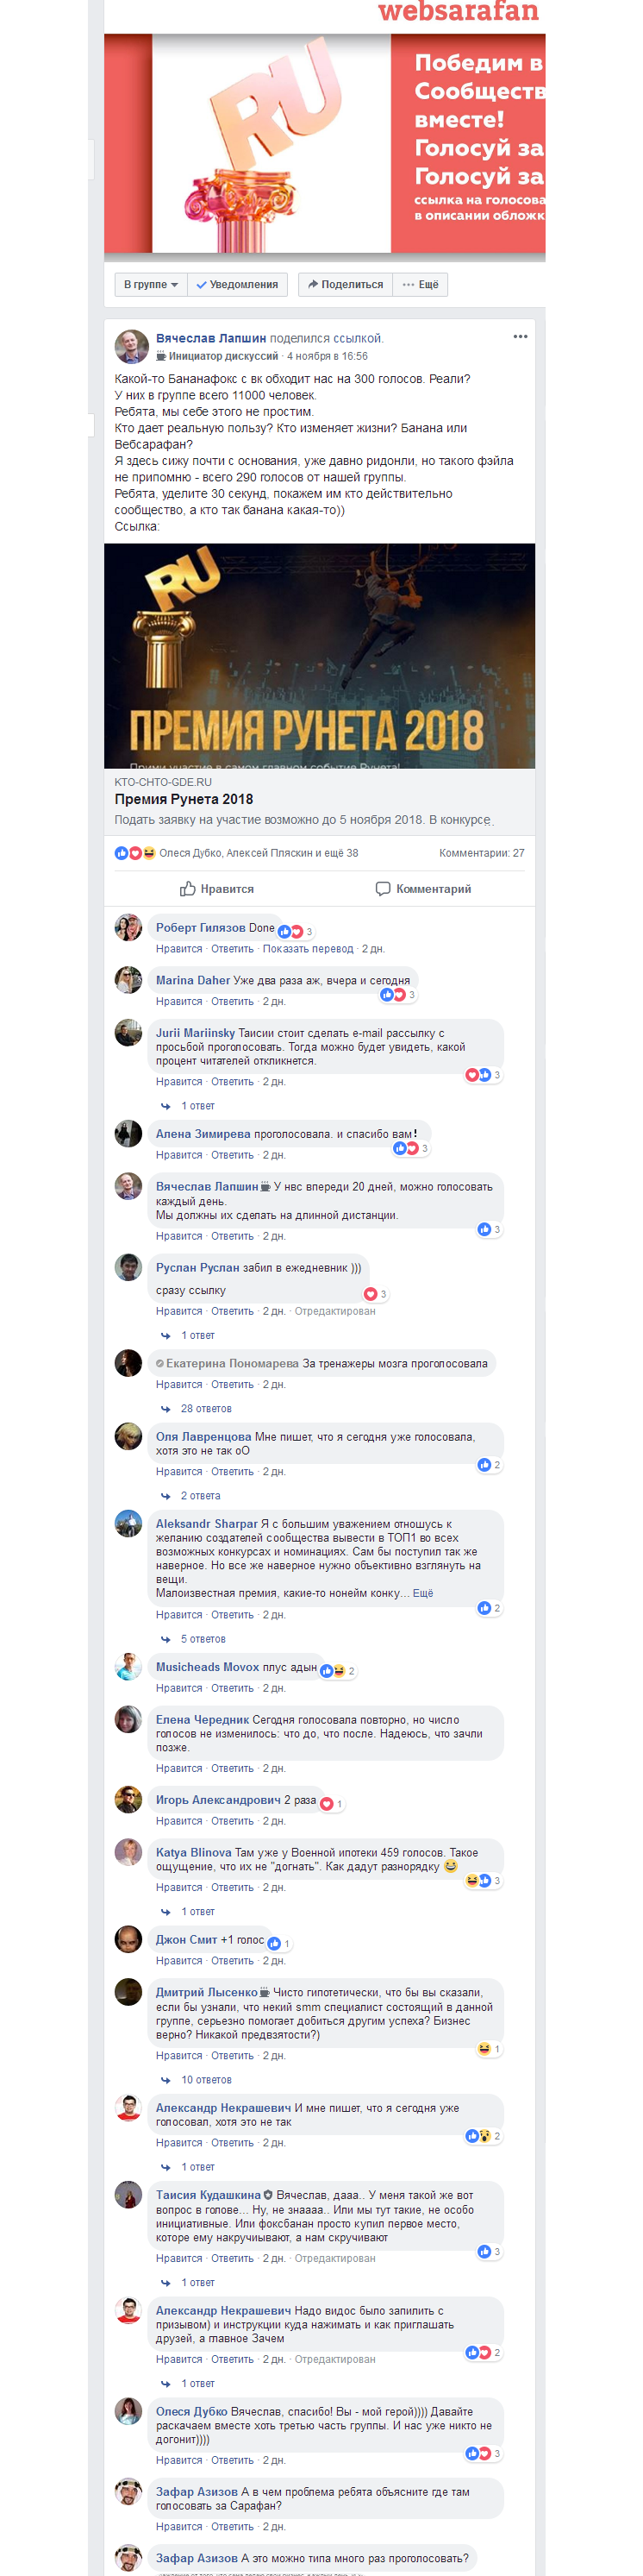
Task: Open the post options three-dots menu
Action: [521, 336]
